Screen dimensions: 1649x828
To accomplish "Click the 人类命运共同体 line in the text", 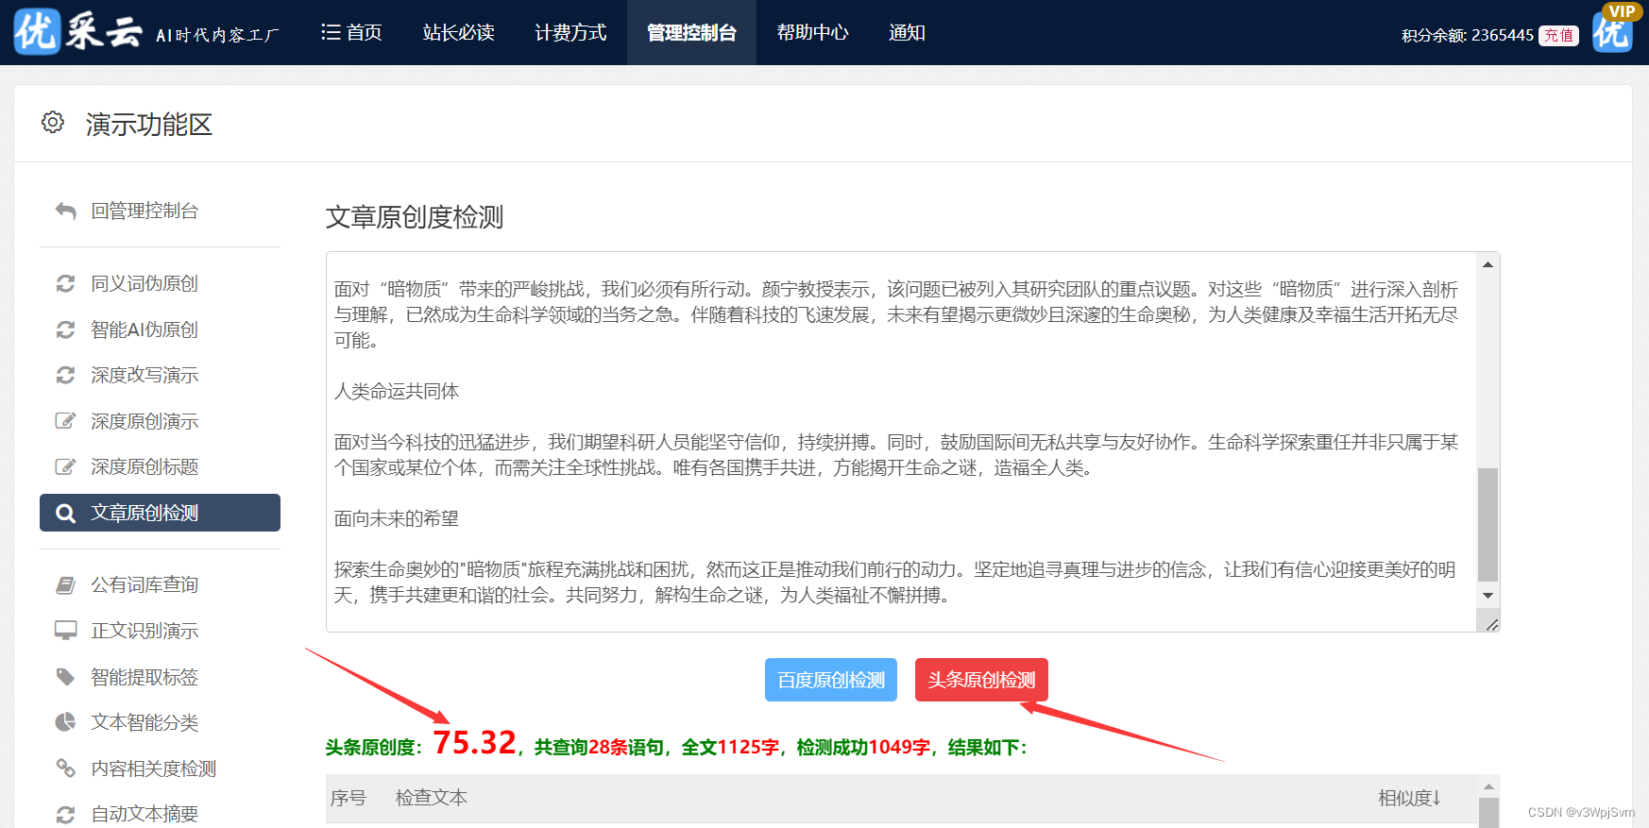I will pyautogui.click(x=397, y=391).
